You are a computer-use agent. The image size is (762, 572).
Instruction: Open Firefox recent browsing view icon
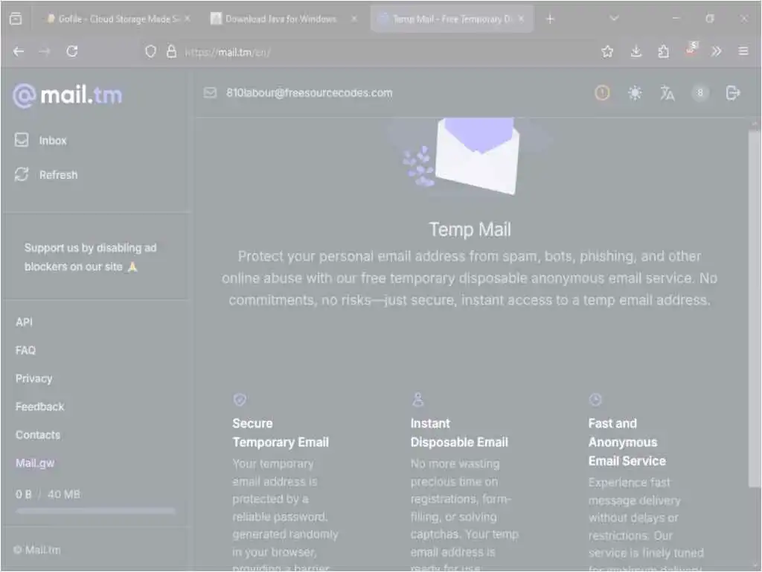pos(16,19)
